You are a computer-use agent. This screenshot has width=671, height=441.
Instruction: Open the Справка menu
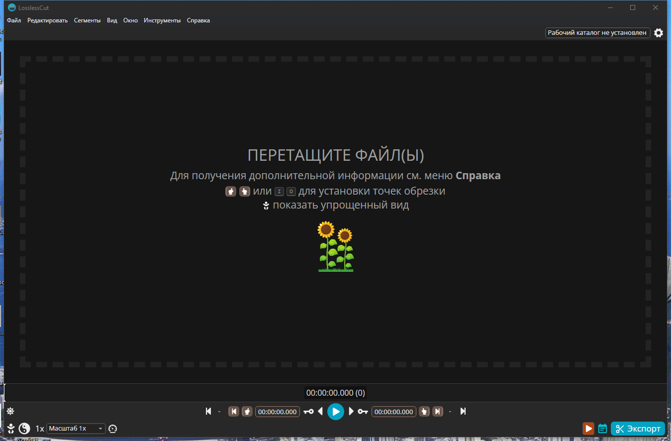198,20
